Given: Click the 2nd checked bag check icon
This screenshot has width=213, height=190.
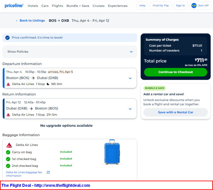Looking at the screenshot, I should click(x=8, y=166).
